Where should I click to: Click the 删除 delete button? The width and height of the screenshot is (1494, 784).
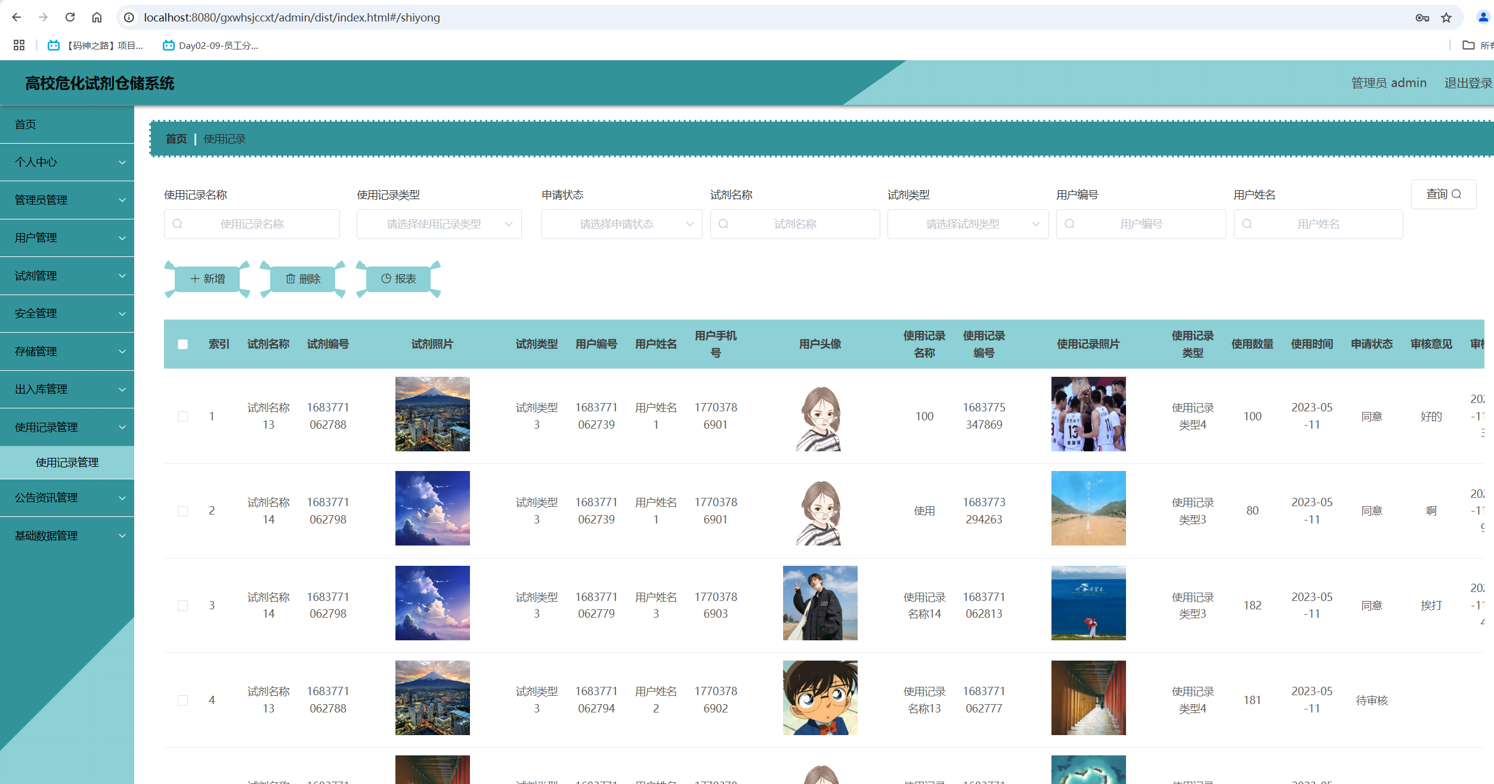303,279
